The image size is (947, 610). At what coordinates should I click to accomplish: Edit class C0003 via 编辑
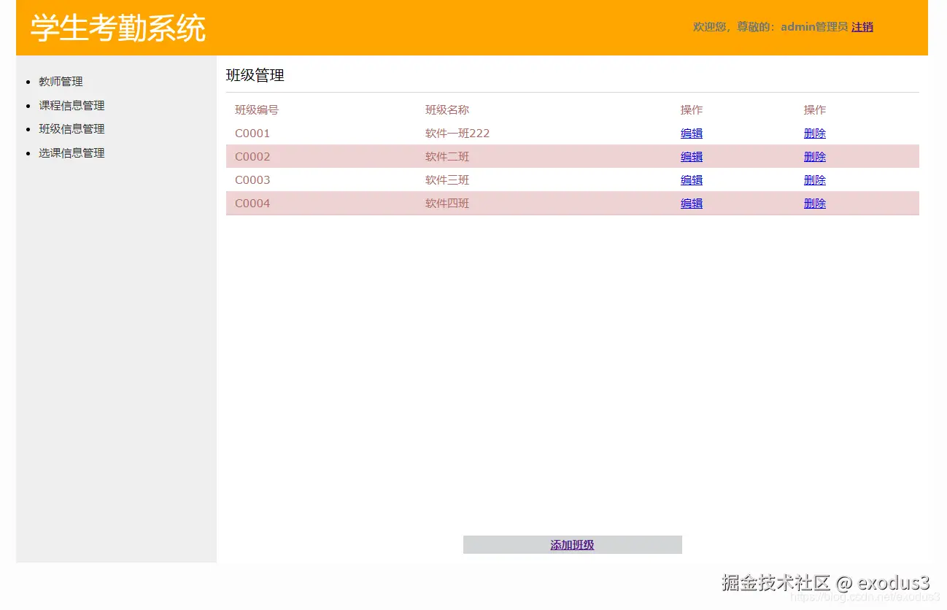coord(692,180)
